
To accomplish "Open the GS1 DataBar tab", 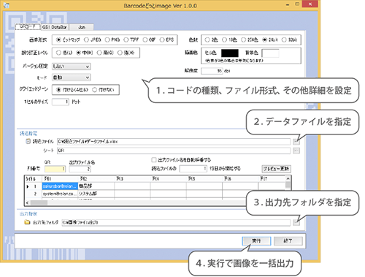I will (x=54, y=27).
